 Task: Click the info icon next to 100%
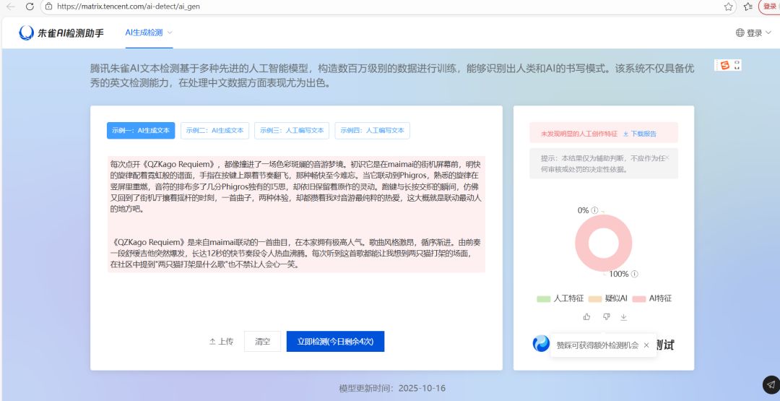pos(635,274)
